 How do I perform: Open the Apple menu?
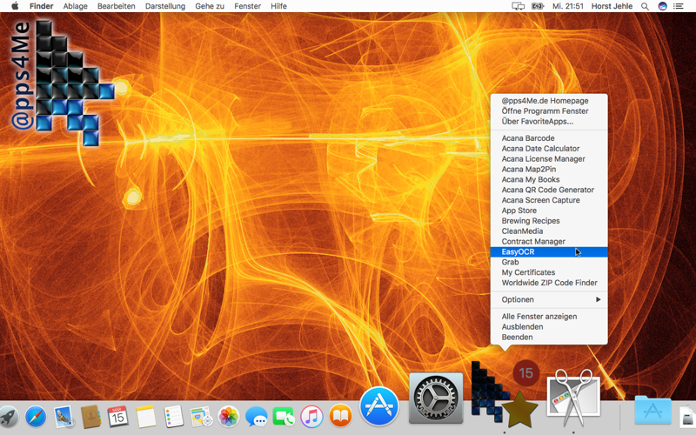pos(15,6)
